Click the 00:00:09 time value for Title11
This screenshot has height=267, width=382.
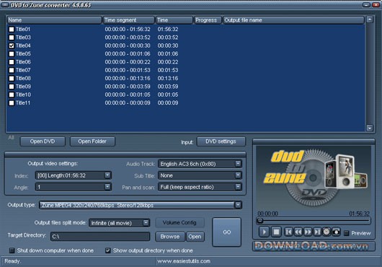point(168,103)
